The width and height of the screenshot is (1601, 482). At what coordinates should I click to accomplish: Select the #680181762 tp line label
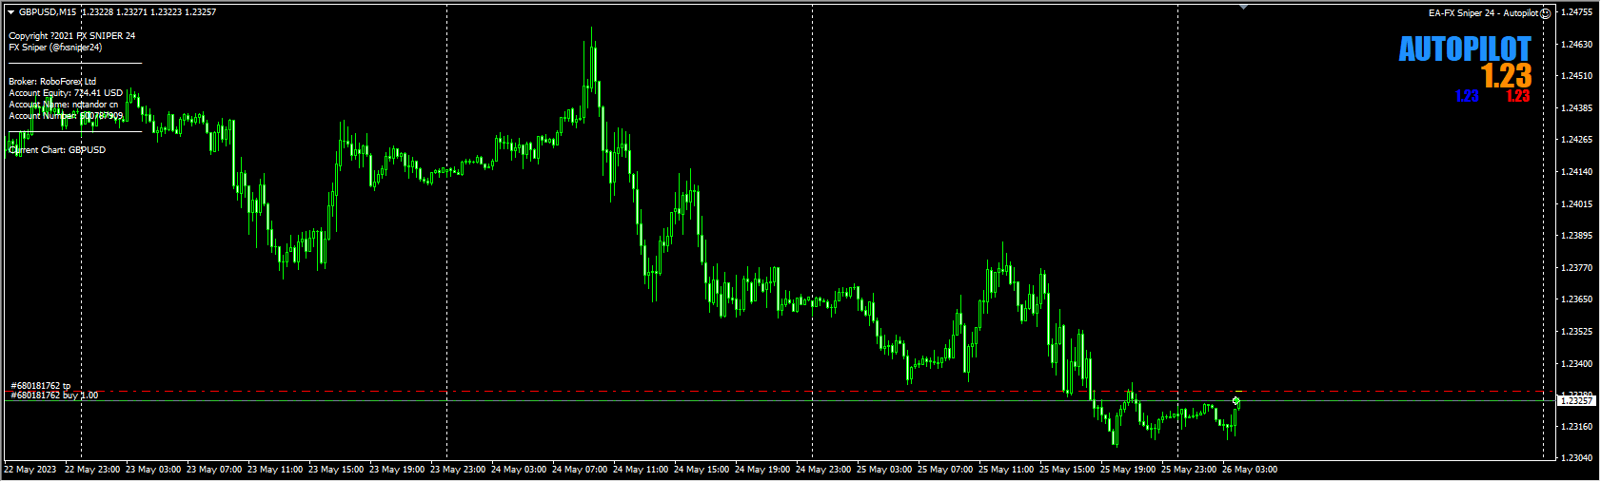(41, 386)
